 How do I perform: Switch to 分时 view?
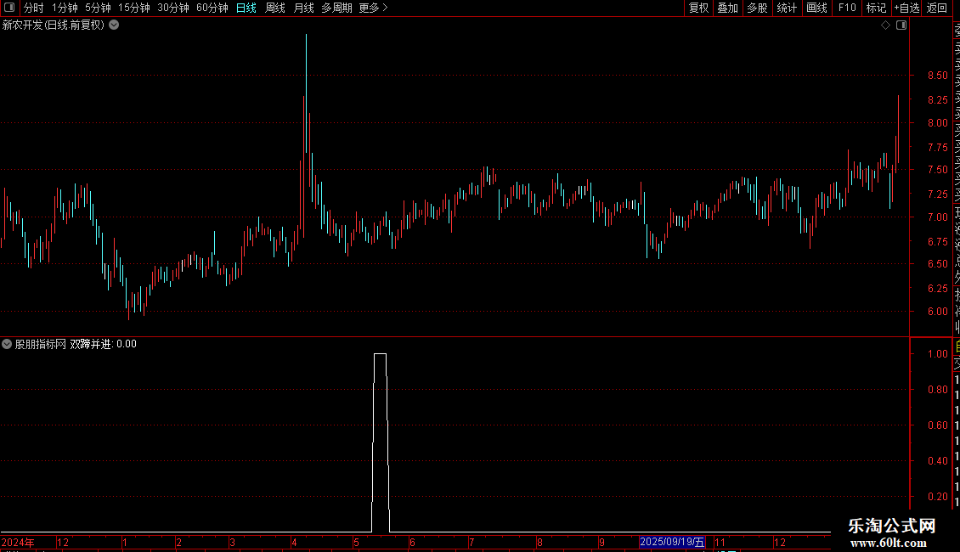pos(34,8)
